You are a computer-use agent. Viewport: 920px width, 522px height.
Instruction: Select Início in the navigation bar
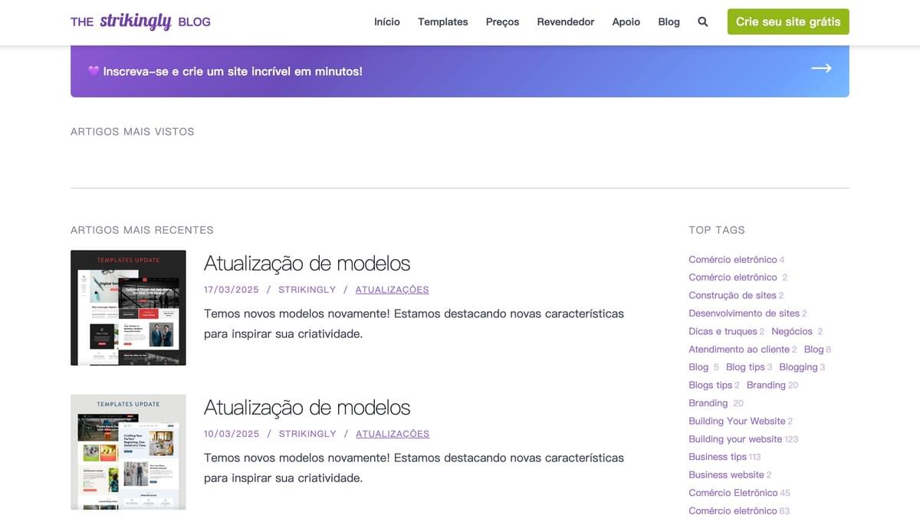386,21
